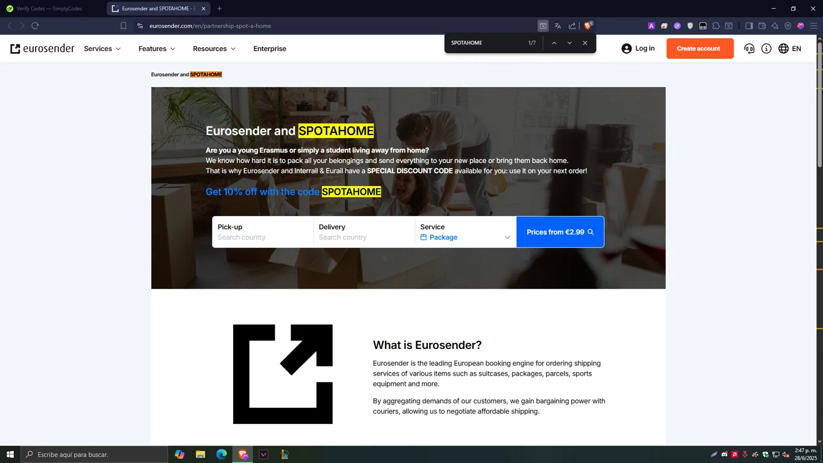Close the Eurosender and SPOTAHOME tab
This screenshot has height=463, width=823.
point(204,9)
